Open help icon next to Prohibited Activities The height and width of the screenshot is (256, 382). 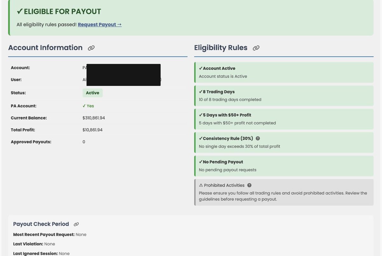pos(249,185)
